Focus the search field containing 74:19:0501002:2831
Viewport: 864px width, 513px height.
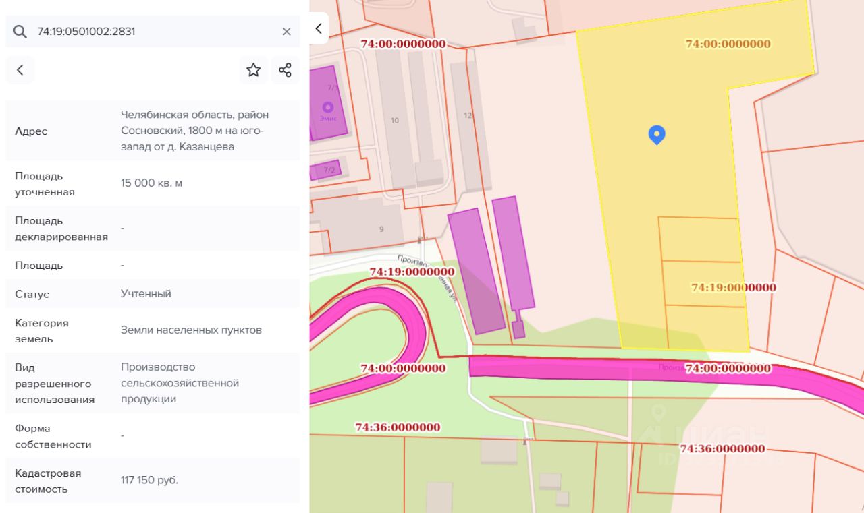click(x=155, y=32)
